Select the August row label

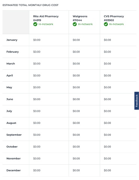11,123
